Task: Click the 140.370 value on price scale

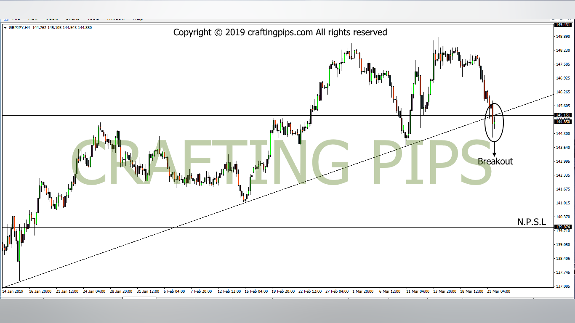Action: 563,217
